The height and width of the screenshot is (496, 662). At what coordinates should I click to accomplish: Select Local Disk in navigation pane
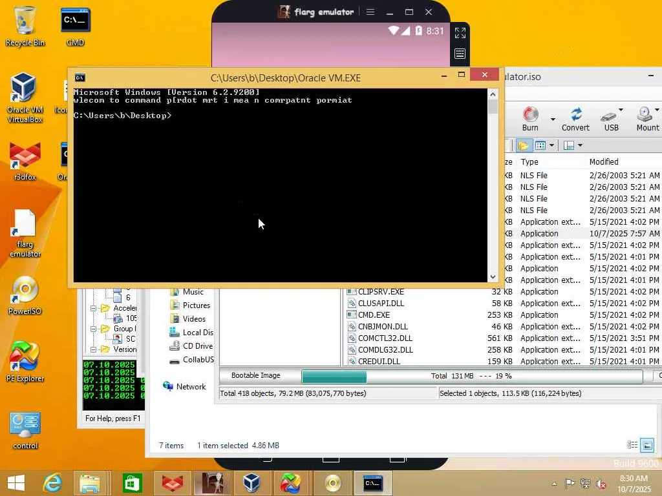[198, 333]
